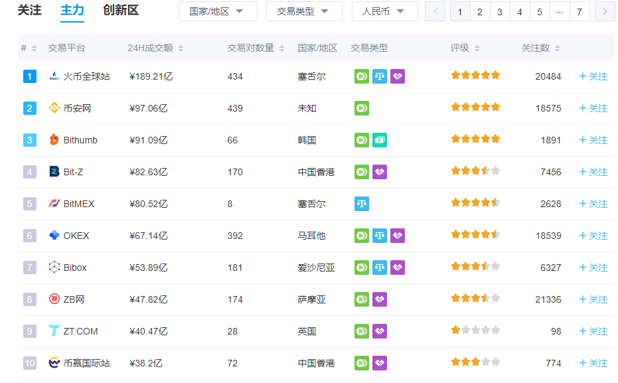618x383 pixels.
Task: Click purple OTC handshake icon in 火币全球站 row
Action: pyautogui.click(x=397, y=76)
